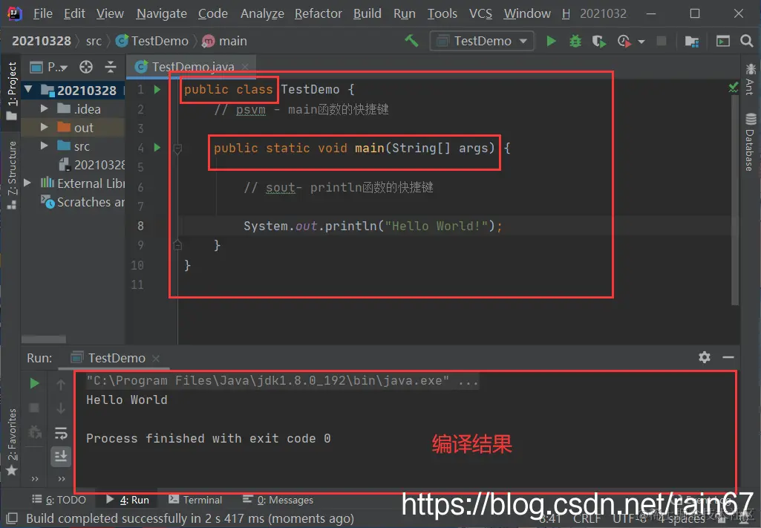Open Run panel settings gear
Viewport: 761px width, 528px height.
705,358
